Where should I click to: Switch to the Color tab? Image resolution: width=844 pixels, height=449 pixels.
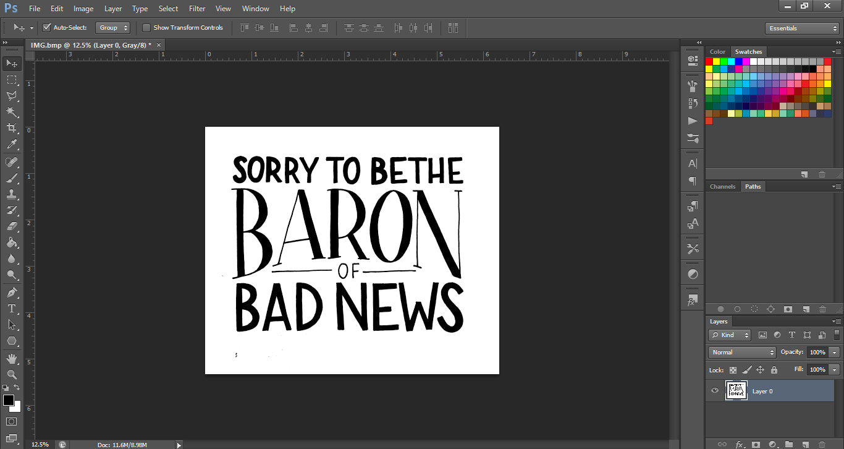pyautogui.click(x=717, y=52)
